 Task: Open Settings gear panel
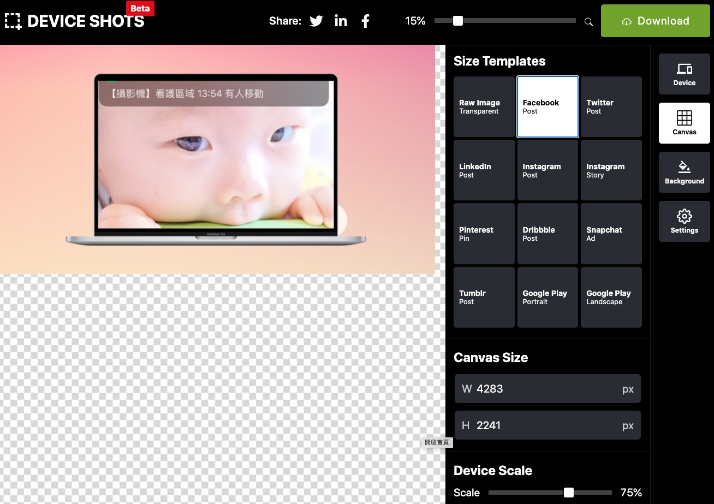click(684, 221)
